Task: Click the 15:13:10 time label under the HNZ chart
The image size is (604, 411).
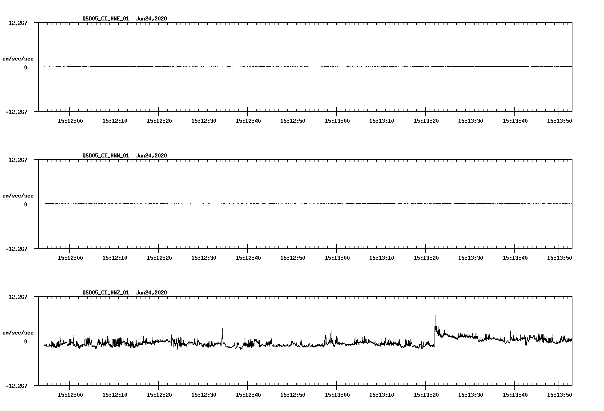Action: 382,395
